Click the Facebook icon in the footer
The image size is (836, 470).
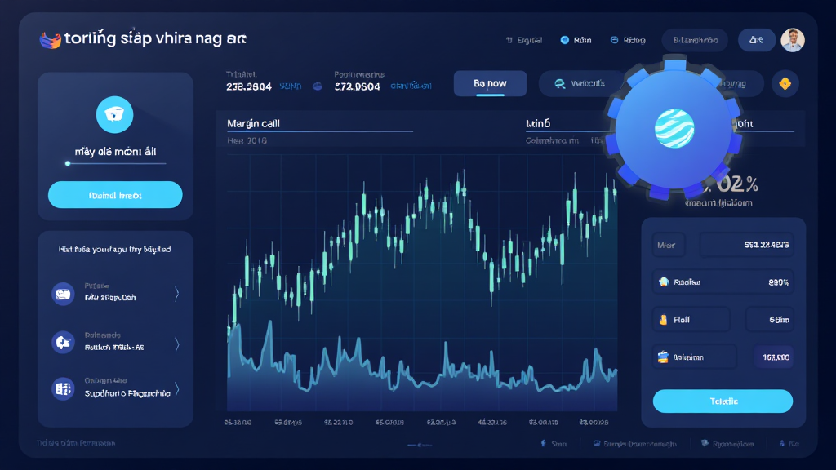543,444
